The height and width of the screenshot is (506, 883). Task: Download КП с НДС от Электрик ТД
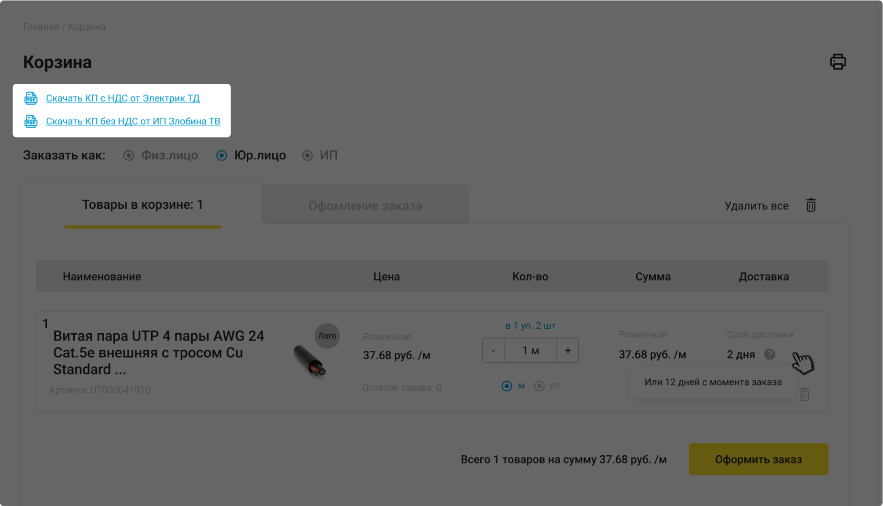click(x=123, y=98)
